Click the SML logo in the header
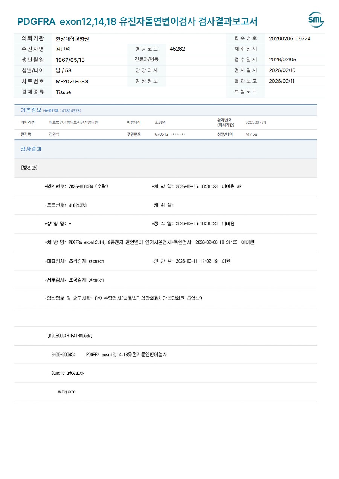 (316, 20)
